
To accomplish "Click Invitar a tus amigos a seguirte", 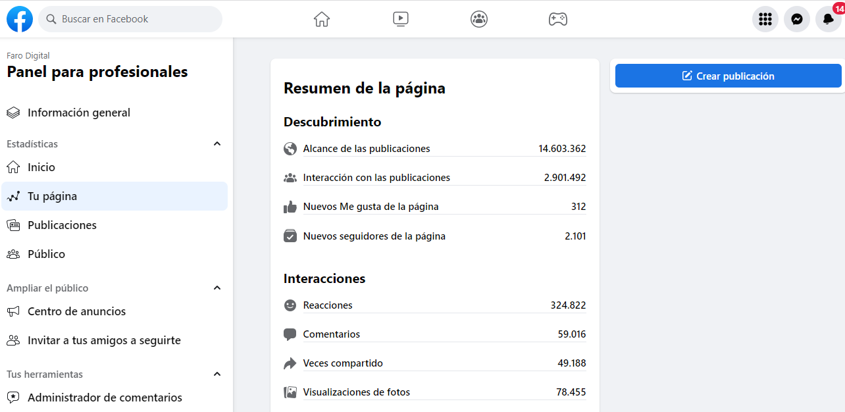I will [104, 340].
